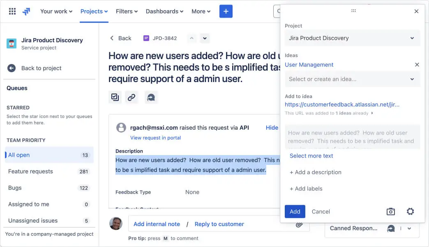The height and width of the screenshot is (247, 429).
Task: Click the JPD-3842 issue type icon
Action: (x=146, y=38)
